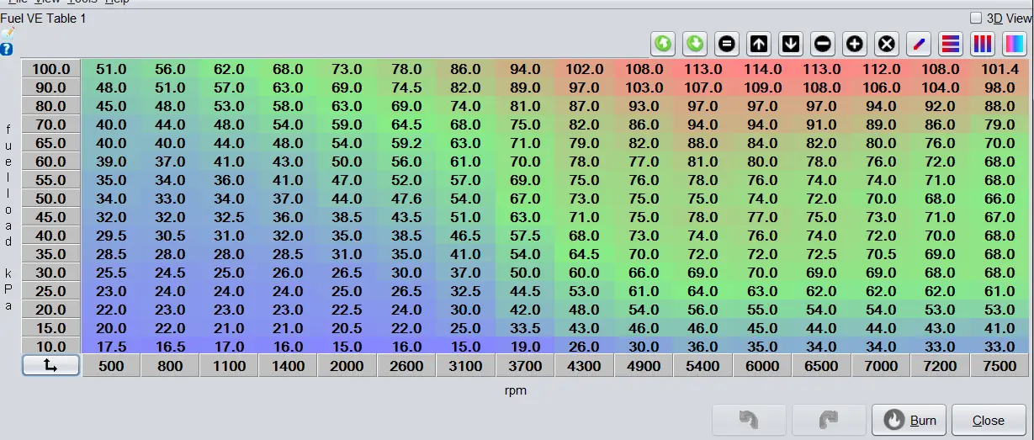Select the cell with value 57.5

[525, 235]
